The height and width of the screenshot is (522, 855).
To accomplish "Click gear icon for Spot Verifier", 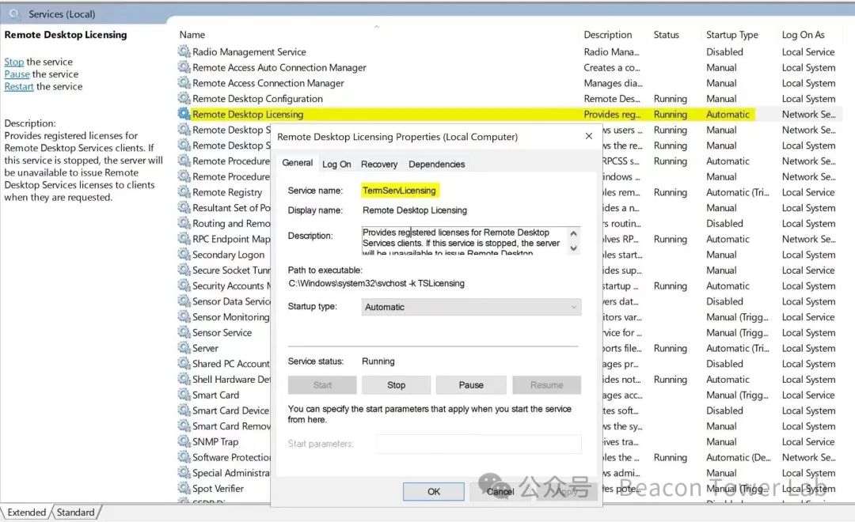I will click(x=184, y=488).
